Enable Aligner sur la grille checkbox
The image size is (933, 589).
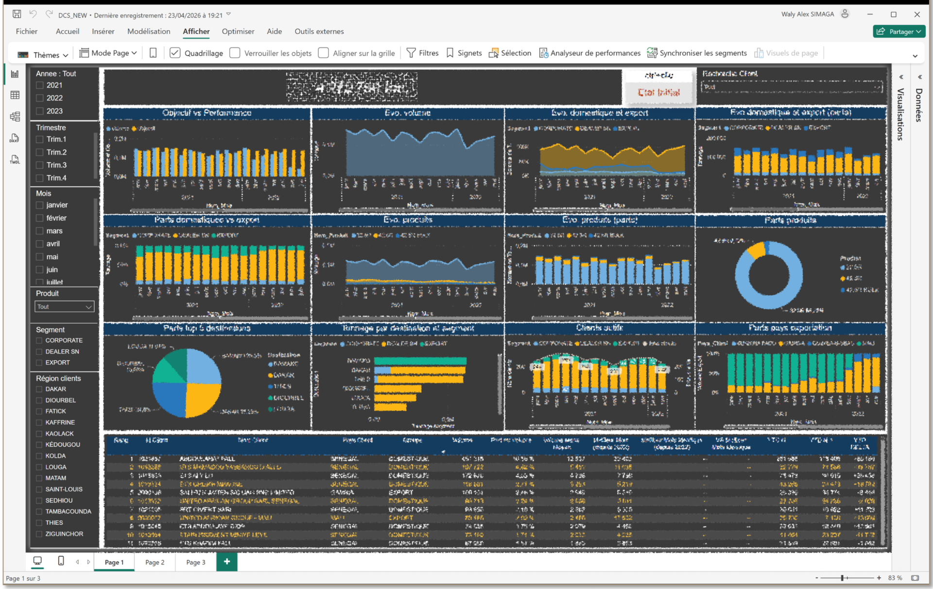(323, 53)
